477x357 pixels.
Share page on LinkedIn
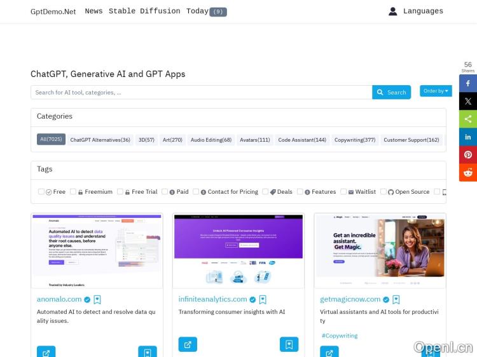pos(468,137)
